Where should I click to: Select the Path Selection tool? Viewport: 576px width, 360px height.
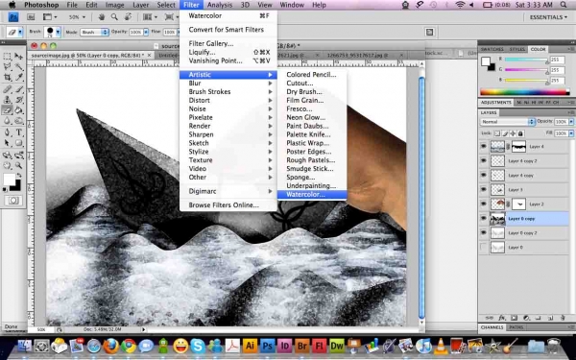[7, 143]
